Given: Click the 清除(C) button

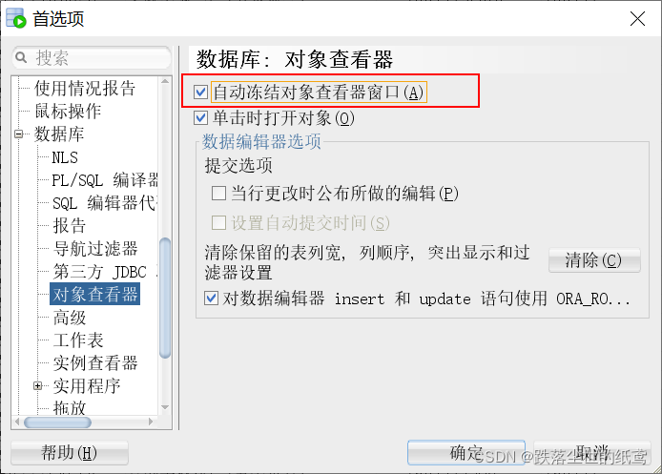Looking at the screenshot, I should [x=594, y=260].
